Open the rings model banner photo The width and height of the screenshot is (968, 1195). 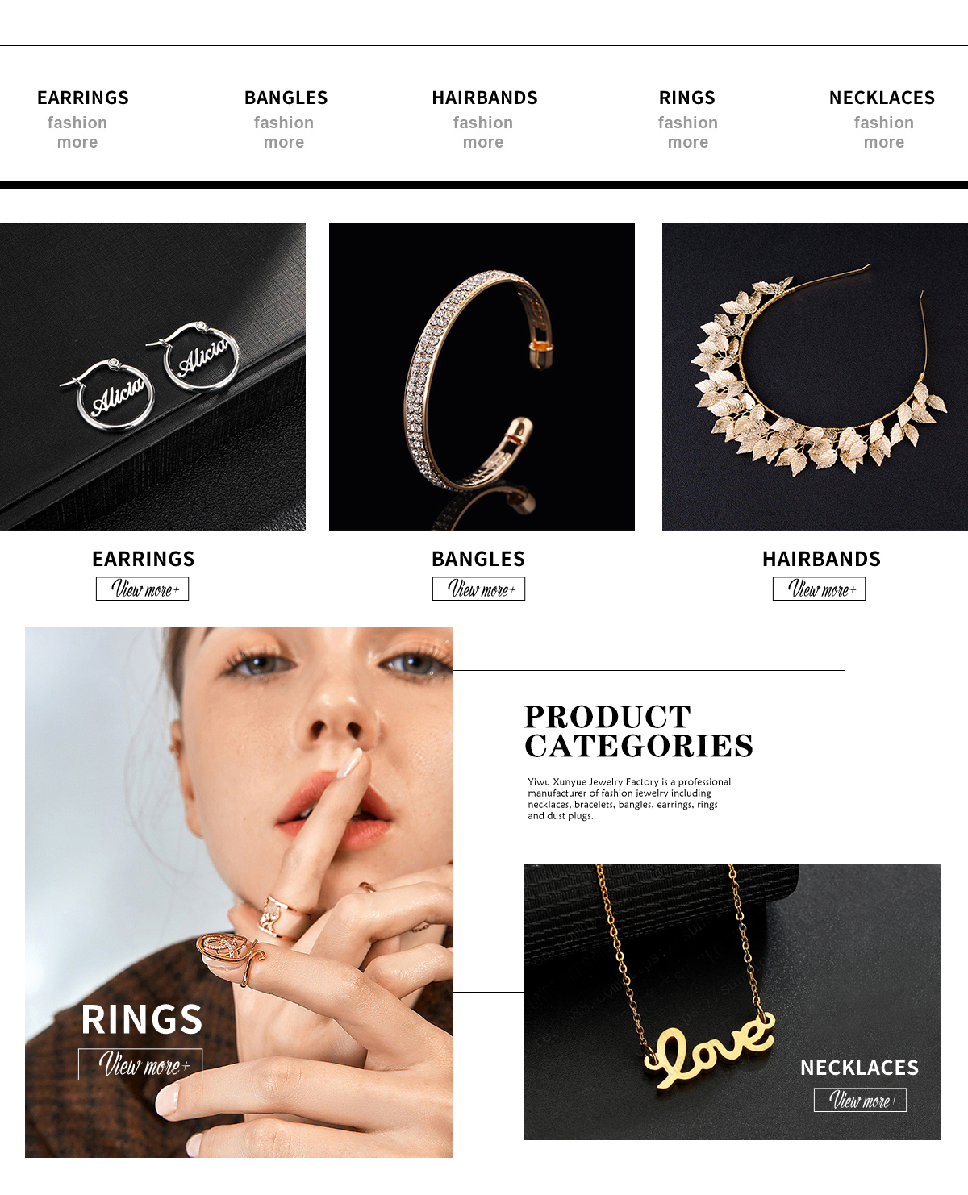click(x=239, y=892)
